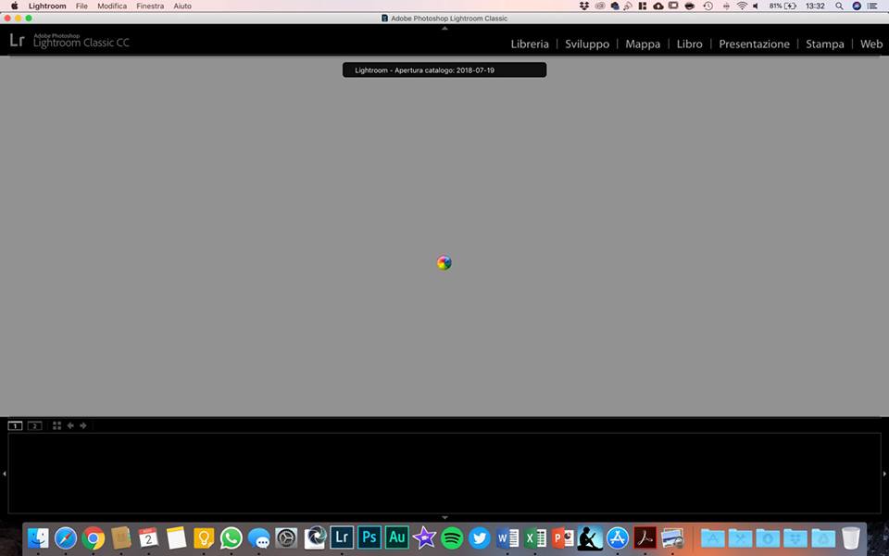Switch to the Stampa module
The height and width of the screenshot is (556, 889).
click(x=824, y=44)
